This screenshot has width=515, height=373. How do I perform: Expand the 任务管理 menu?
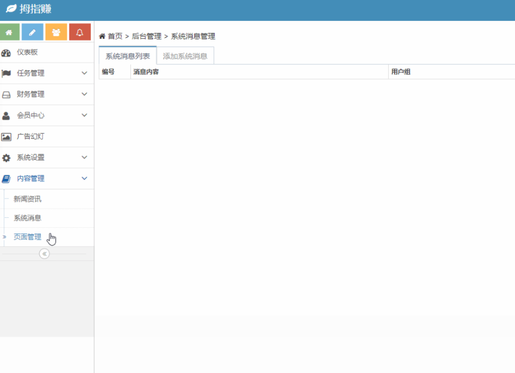[x=47, y=73]
